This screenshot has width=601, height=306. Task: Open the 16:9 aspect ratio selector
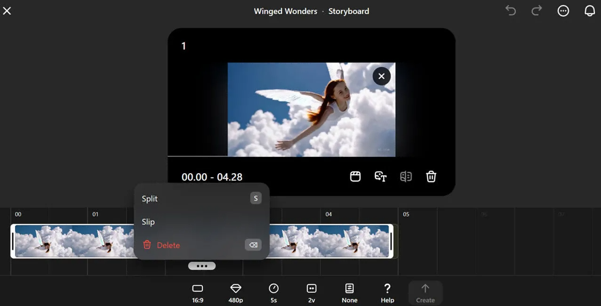(198, 293)
